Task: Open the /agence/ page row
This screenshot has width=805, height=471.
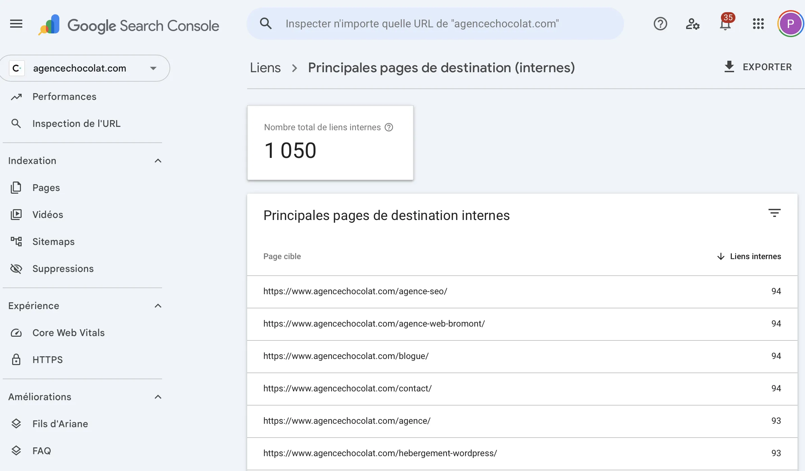Action: (x=522, y=421)
